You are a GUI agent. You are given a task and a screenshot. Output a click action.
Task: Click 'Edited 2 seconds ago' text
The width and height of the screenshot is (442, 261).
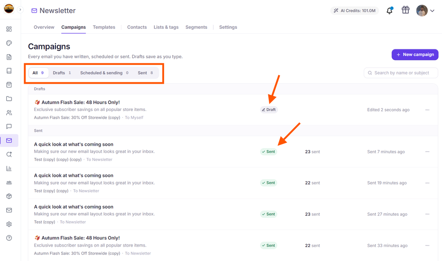(x=388, y=110)
